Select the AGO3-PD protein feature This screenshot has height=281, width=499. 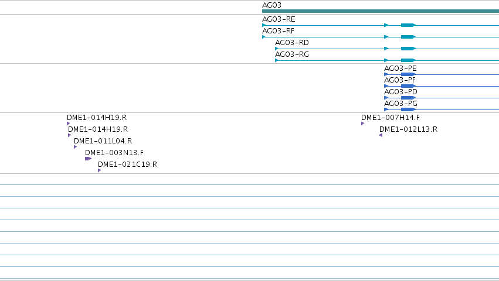point(442,98)
